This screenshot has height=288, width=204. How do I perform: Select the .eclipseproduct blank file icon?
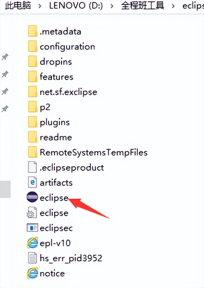pos(32,167)
